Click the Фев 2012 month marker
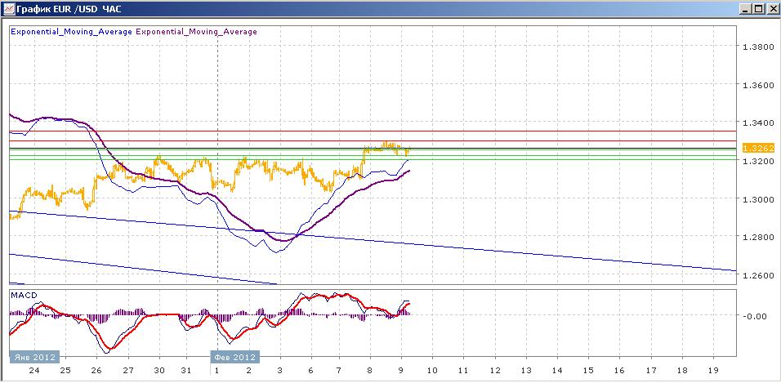Viewport: 781px width, 383px height. coord(234,357)
